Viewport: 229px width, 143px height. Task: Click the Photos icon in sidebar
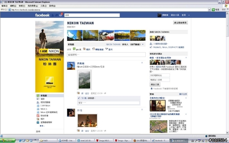click(x=38, y=119)
